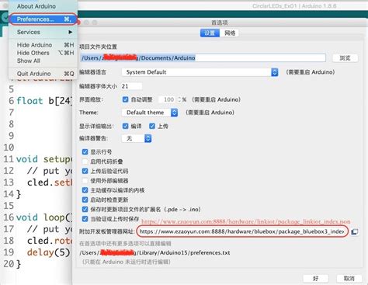Click the sketchbook location path field
Screen dimensions: 368x285
pyautogui.click(x=203, y=58)
